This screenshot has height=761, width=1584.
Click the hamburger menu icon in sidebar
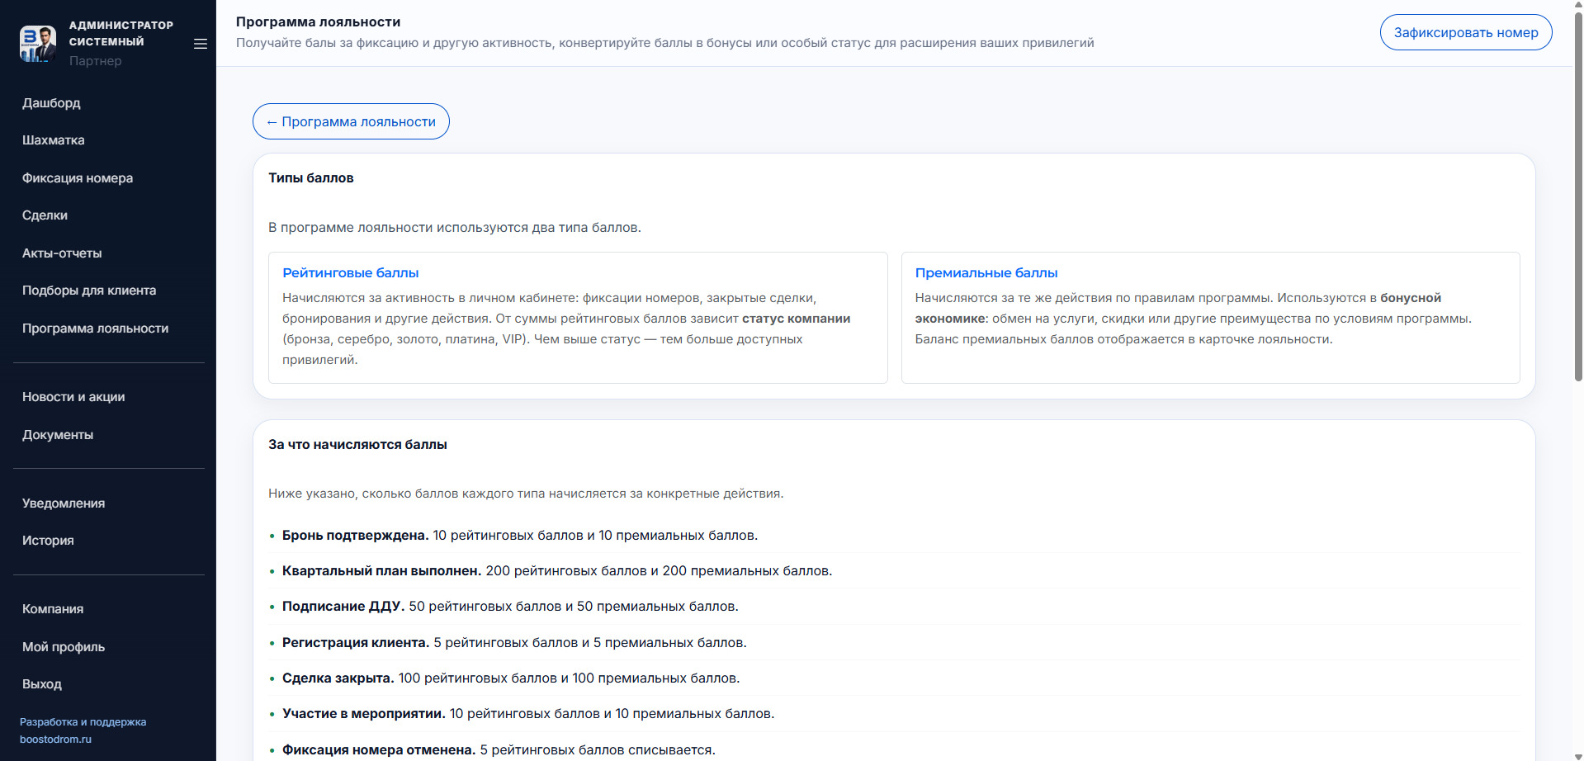pos(200,44)
